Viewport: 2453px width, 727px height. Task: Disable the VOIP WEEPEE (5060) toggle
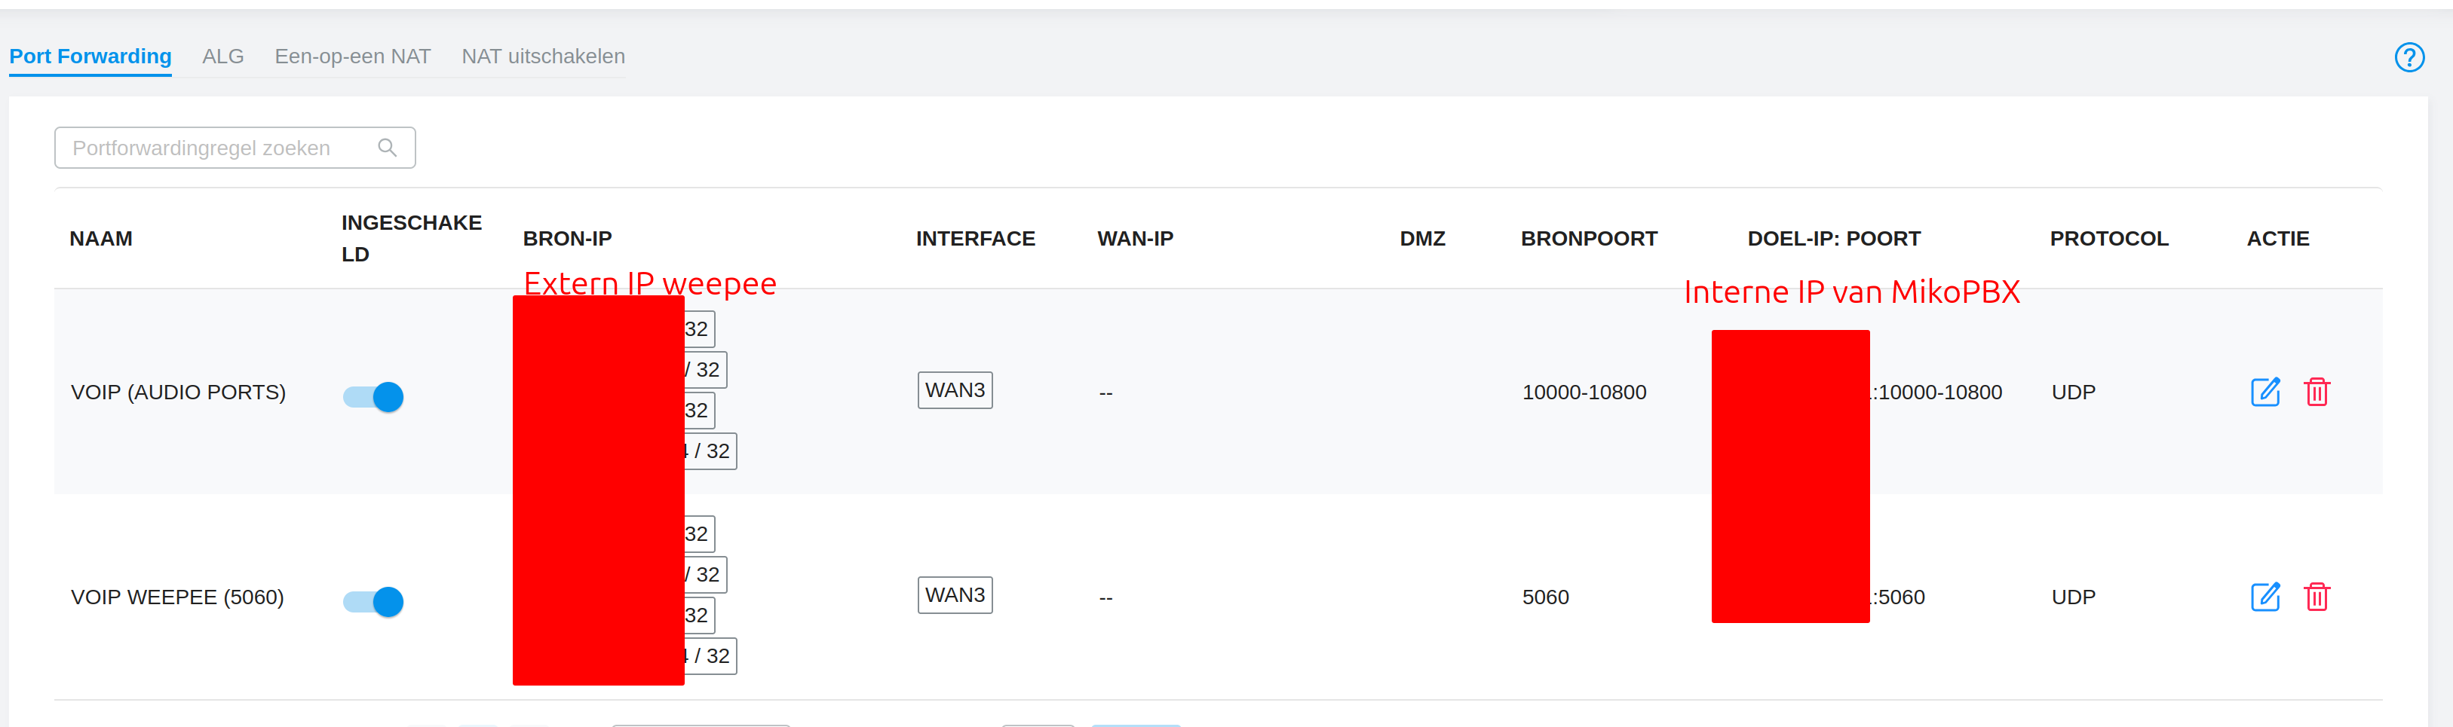[x=373, y=601]
